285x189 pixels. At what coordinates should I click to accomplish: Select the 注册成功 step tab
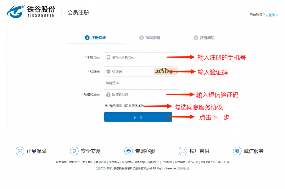click(x=204, y=38)
